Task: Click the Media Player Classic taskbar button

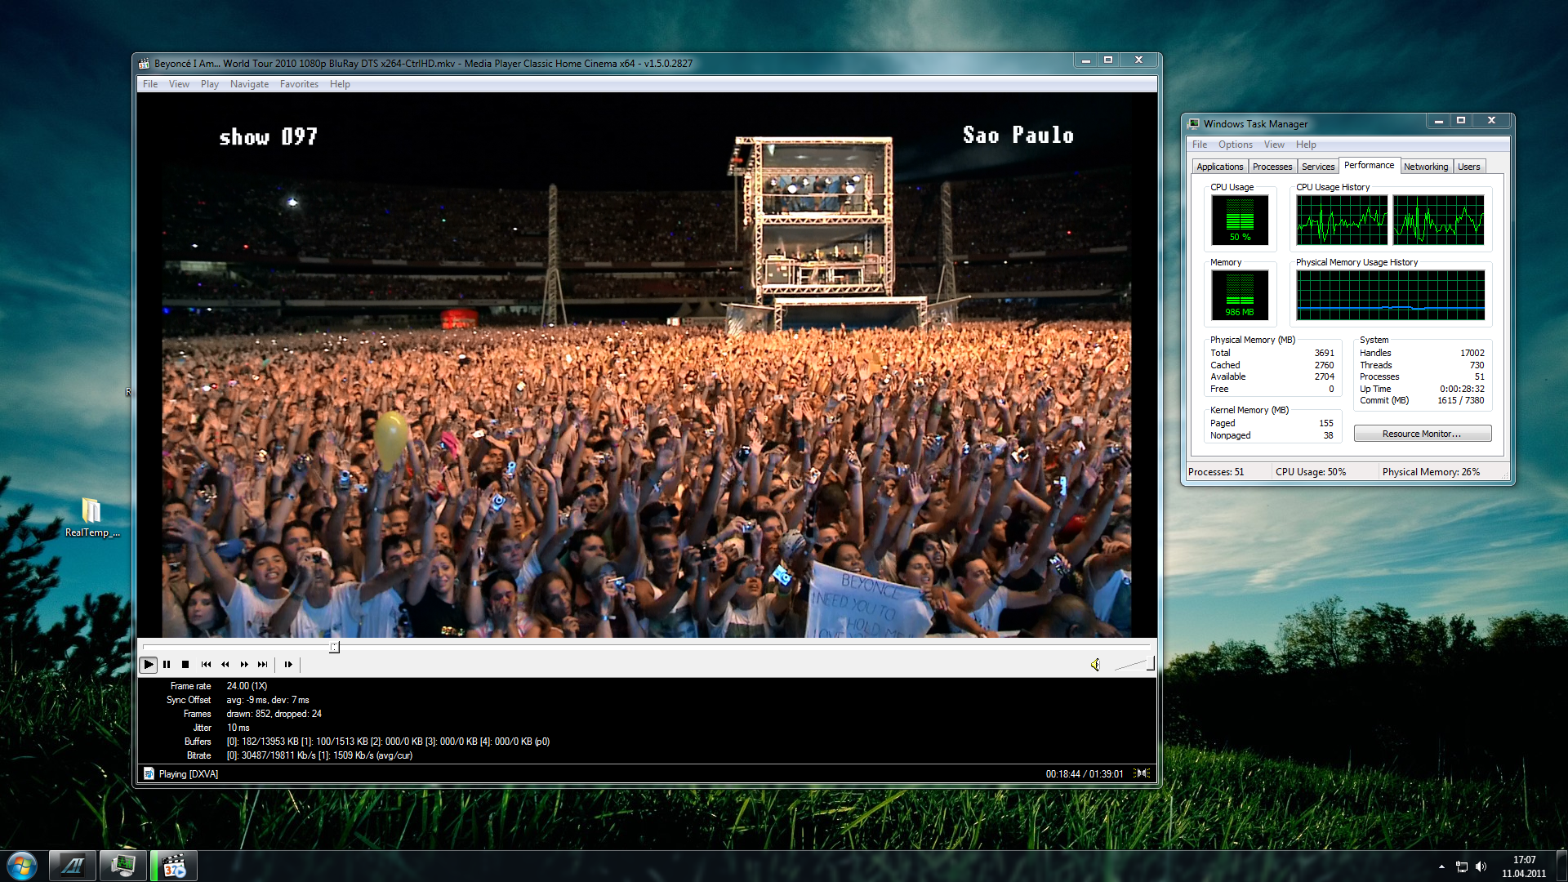Action: pos(174,866)
